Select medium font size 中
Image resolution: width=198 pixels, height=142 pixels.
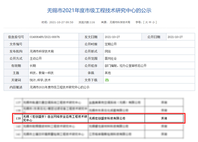coord(150,22)
